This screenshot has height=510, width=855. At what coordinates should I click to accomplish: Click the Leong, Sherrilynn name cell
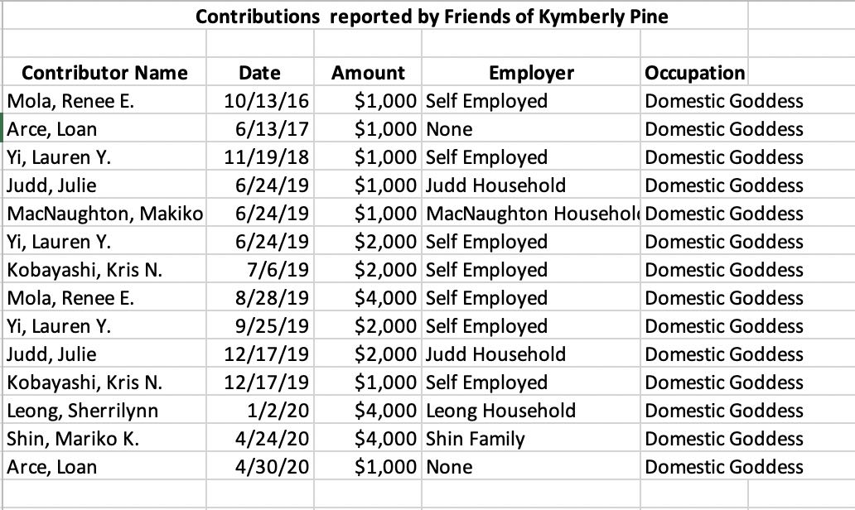click(82, 411)
